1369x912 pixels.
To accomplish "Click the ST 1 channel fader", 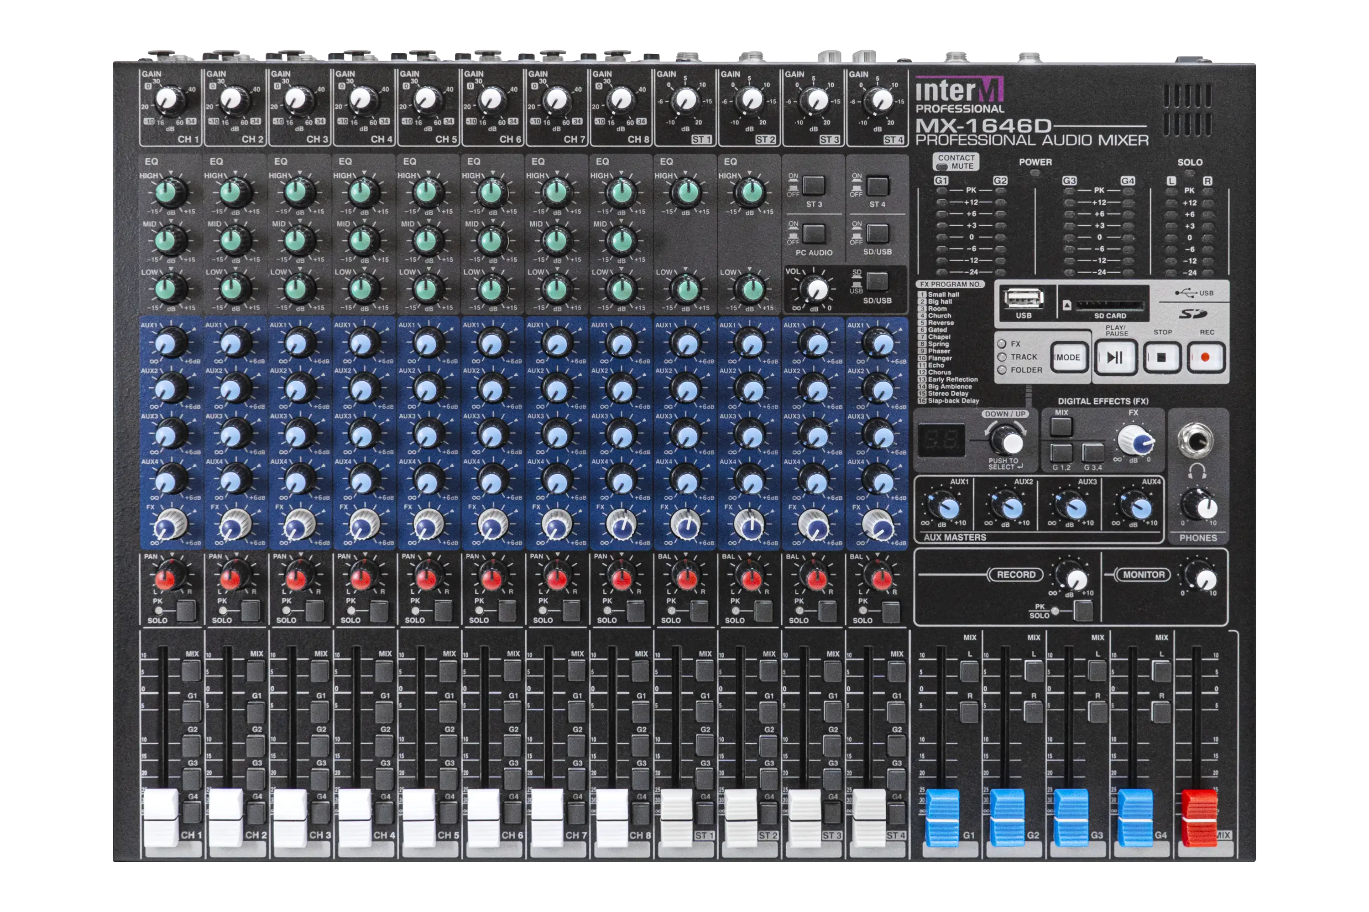I will [676, 818].
